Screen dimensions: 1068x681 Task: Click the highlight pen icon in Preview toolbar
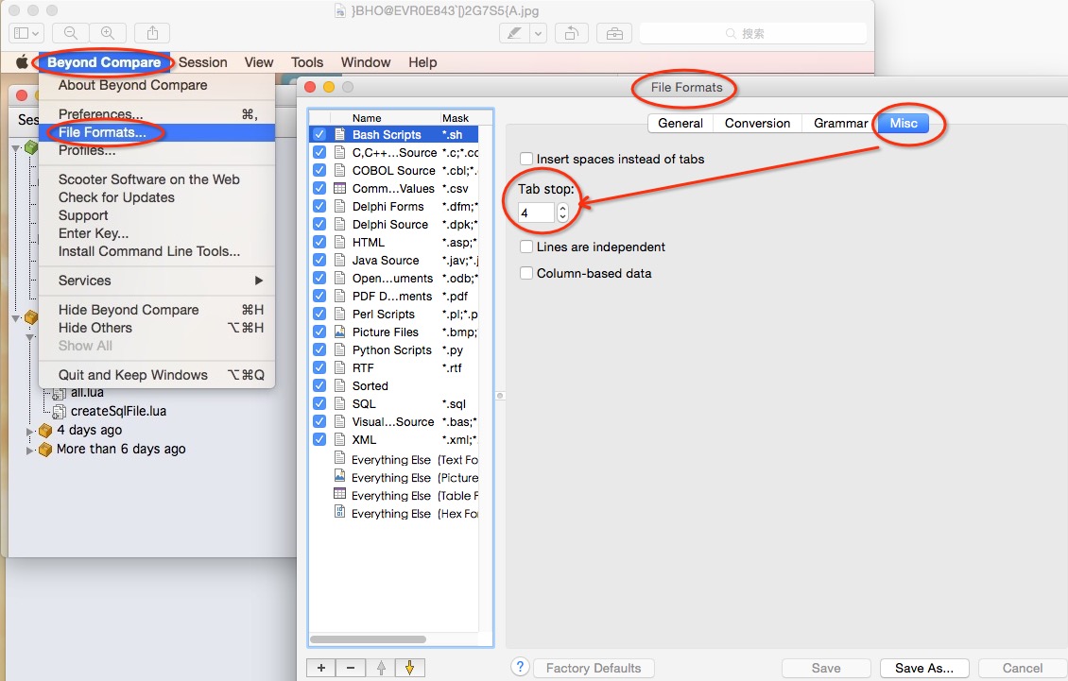(x=515, y=33)
